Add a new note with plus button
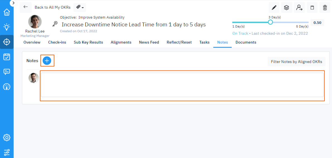Viewport: 332px width, 158px height. (47, 61)
